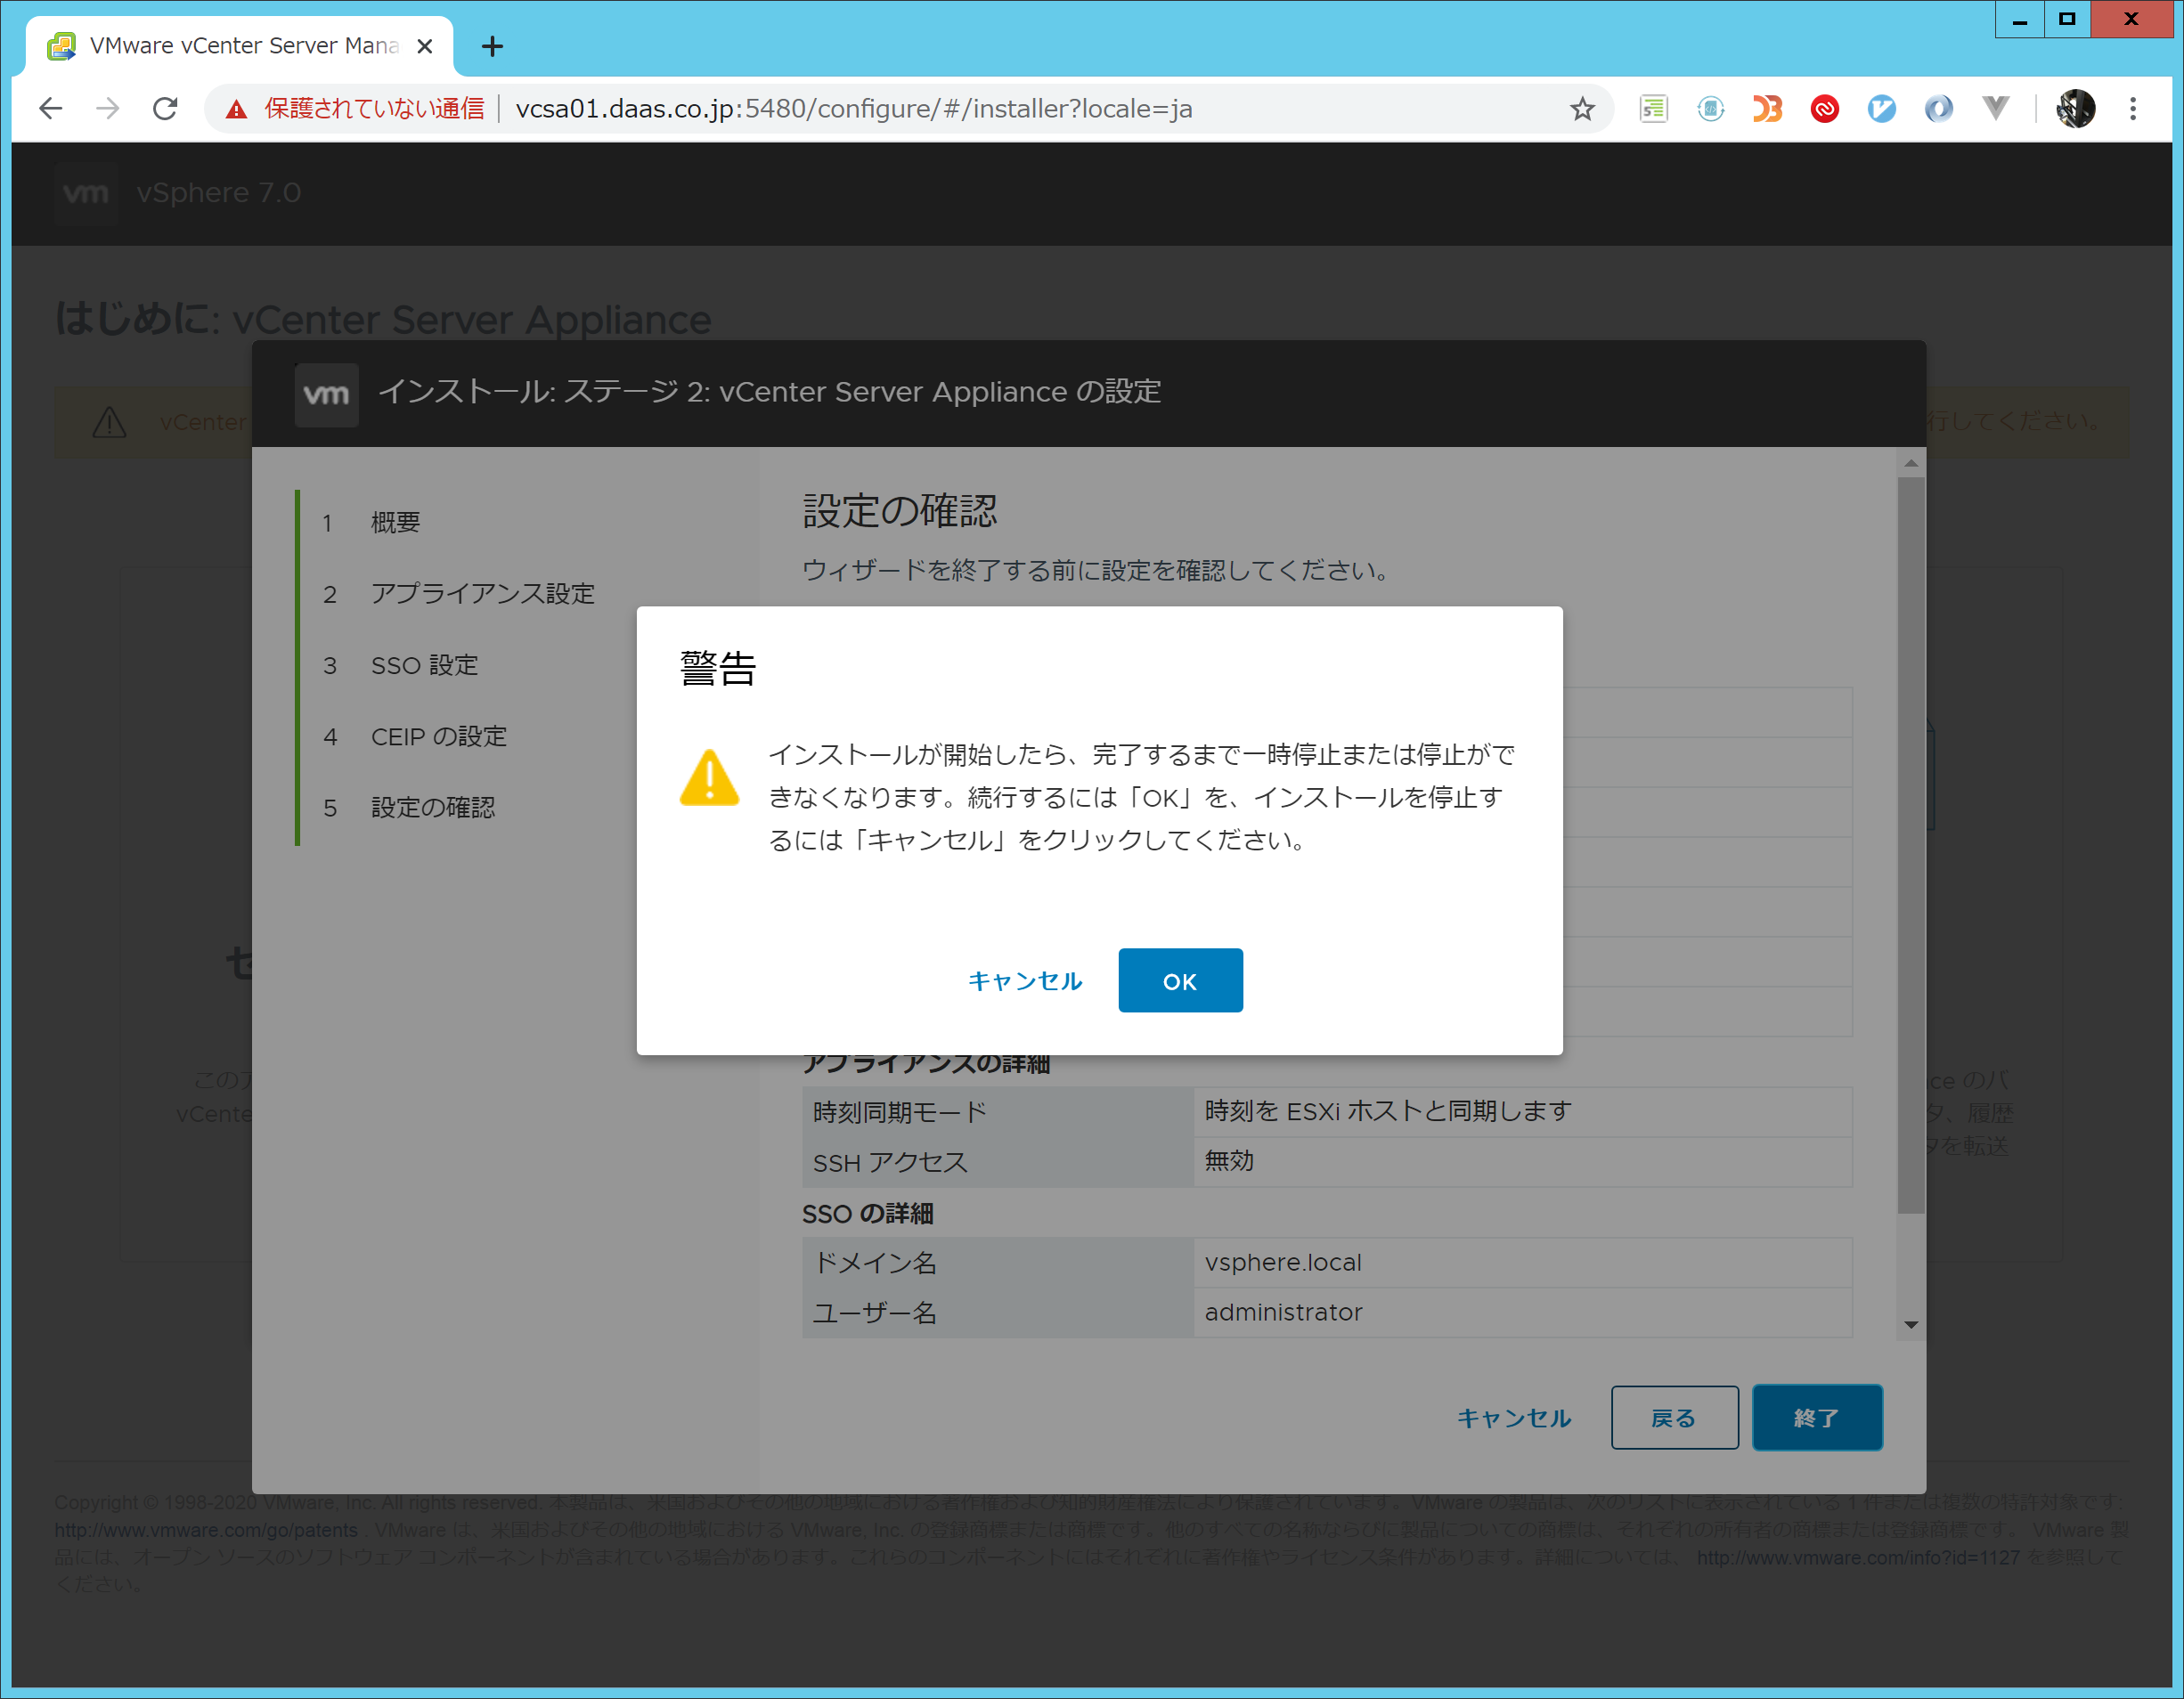Click the background page warning triangle icon
This screenshot has width=2184, height=1699.
109,422
